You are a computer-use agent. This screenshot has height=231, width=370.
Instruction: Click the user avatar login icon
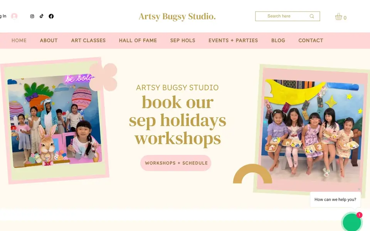pyautogui.click(x=14, y=16)
